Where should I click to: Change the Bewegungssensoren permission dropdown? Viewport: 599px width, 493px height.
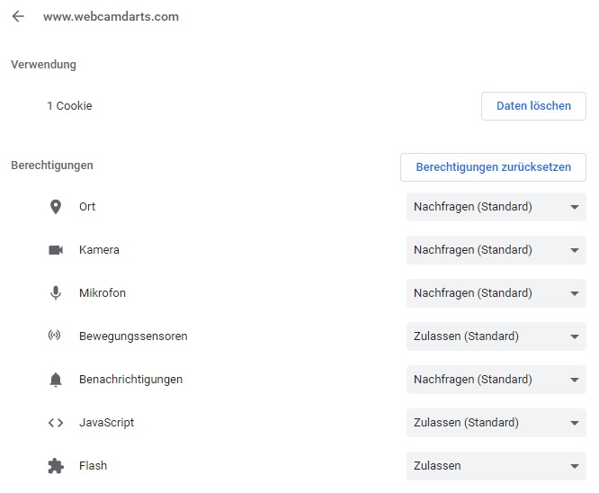coord(496,336)
